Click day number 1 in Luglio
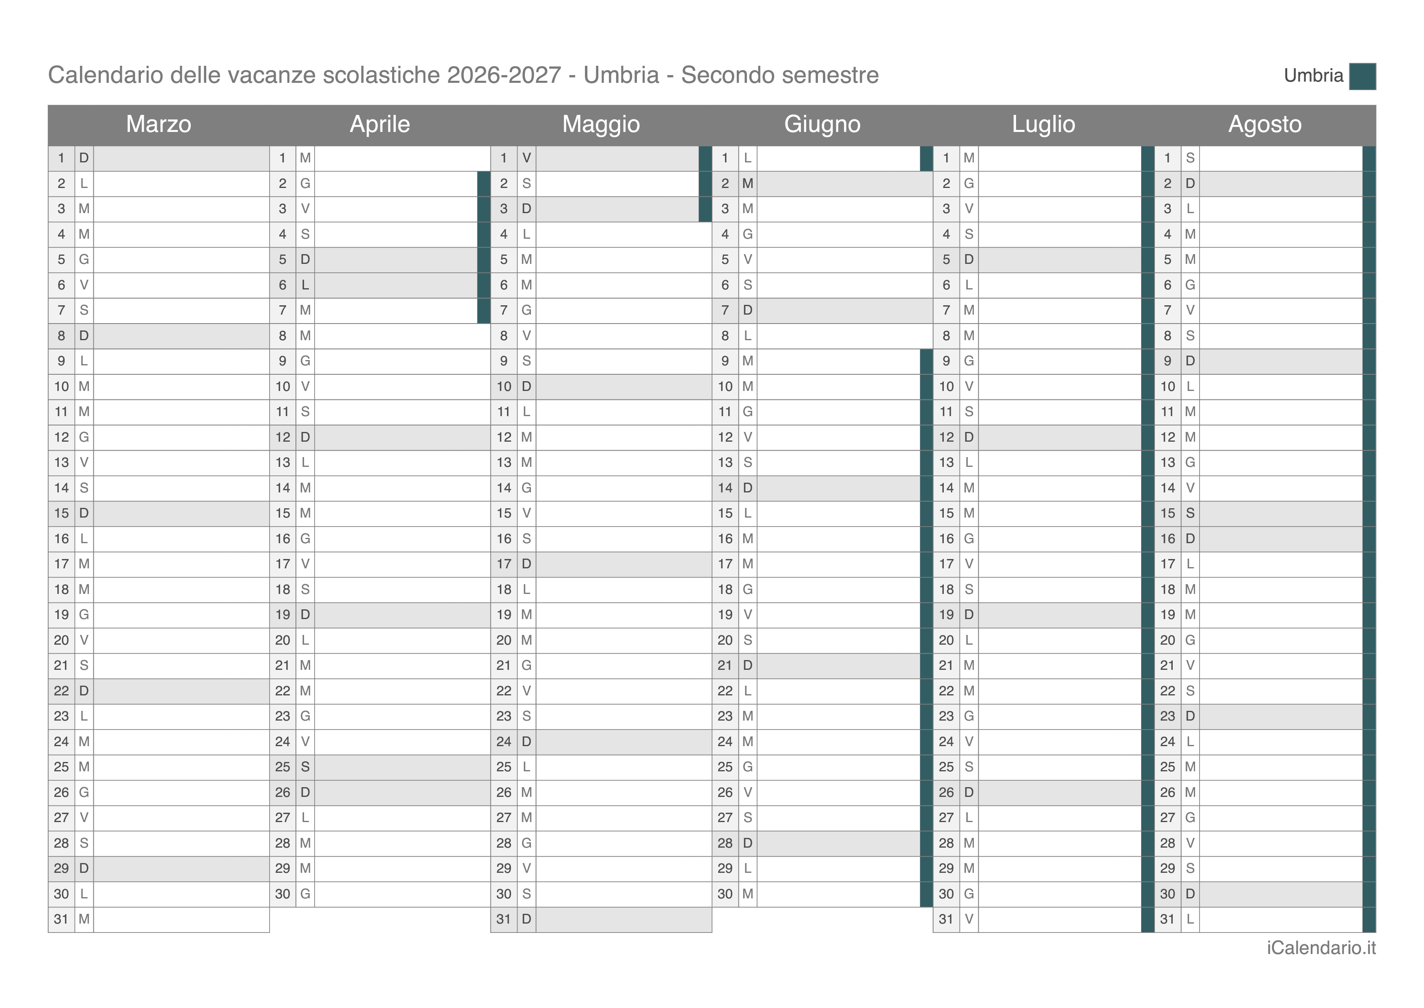 [946, 158]
